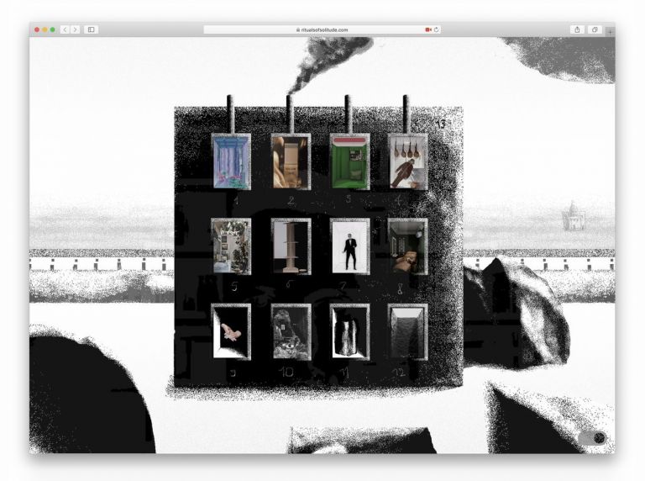
Task: Toggle the gray switch at bottom right
Action: coord(592,437)
